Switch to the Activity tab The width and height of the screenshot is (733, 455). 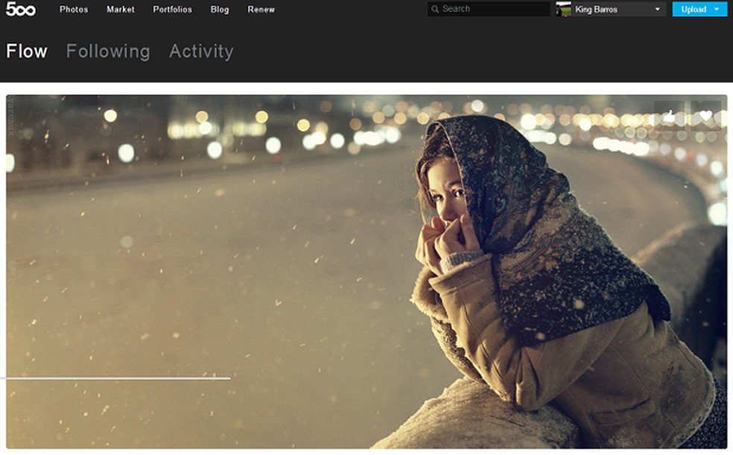(201, 51)
